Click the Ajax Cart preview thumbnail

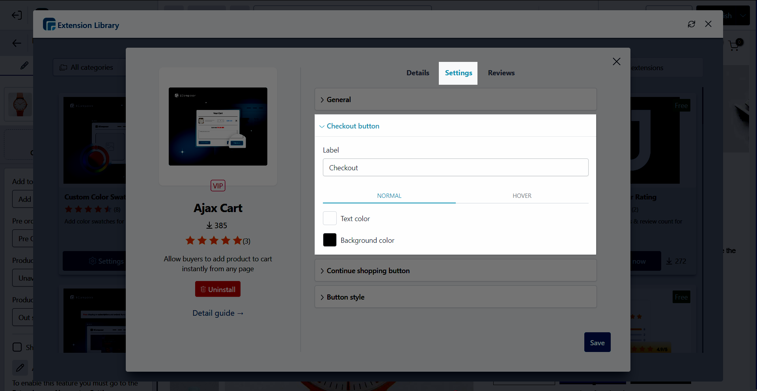click(x=218, y=127)
